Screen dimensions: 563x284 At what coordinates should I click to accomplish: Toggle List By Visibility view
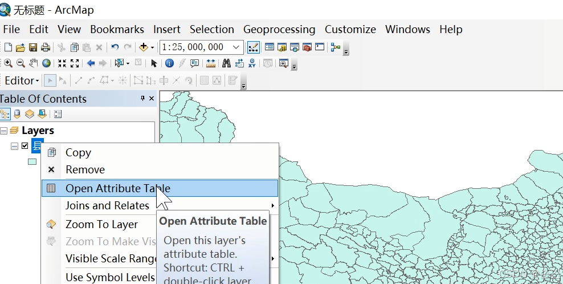coord(30,114)
